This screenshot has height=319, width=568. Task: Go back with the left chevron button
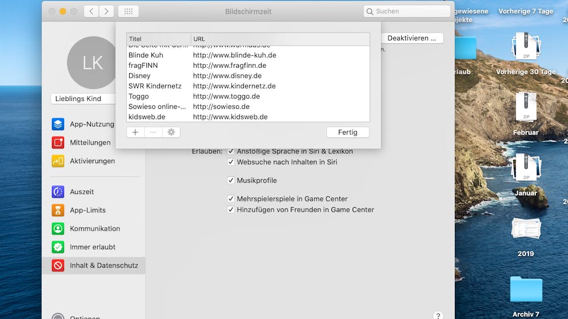pos(91,11)
